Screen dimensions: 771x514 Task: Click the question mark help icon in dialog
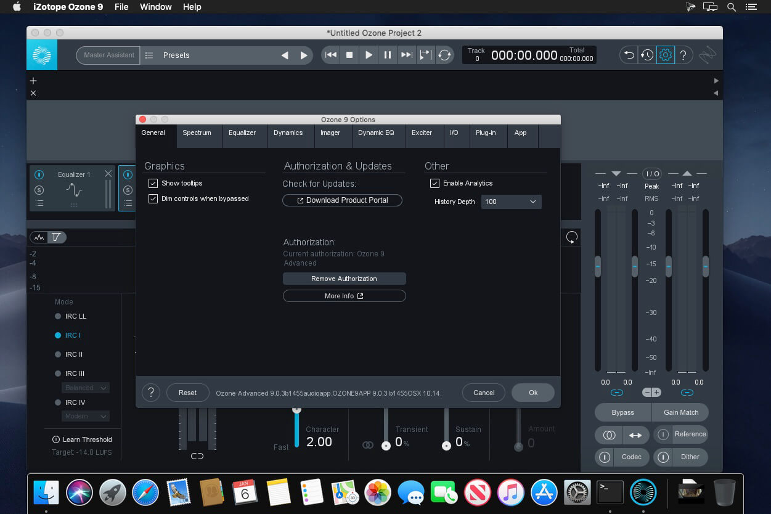point(151,393)
